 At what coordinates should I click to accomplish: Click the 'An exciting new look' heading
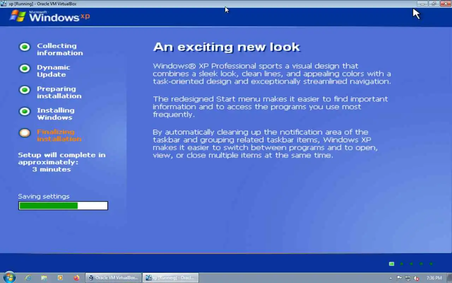tap(227, 47)
